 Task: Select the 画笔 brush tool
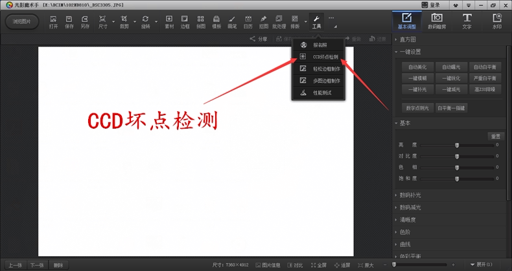pos(232,22)
